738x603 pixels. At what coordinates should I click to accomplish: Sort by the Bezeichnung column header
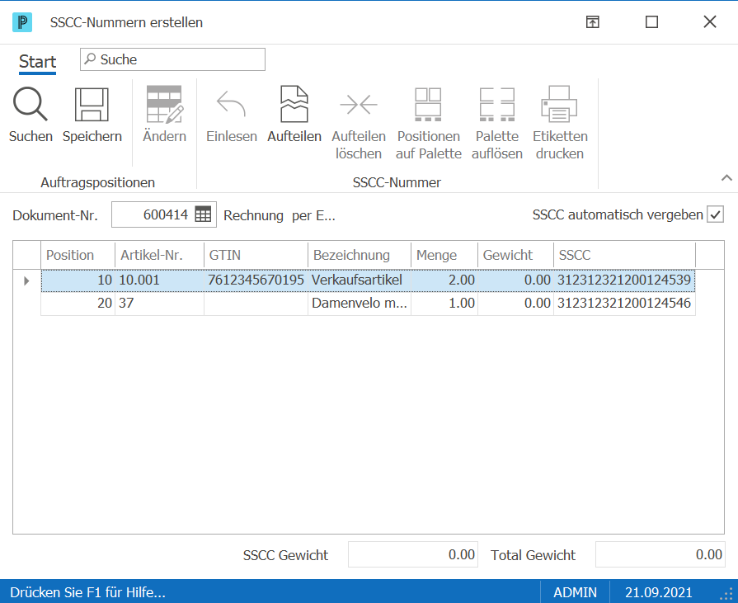click(x=360, y=255)
